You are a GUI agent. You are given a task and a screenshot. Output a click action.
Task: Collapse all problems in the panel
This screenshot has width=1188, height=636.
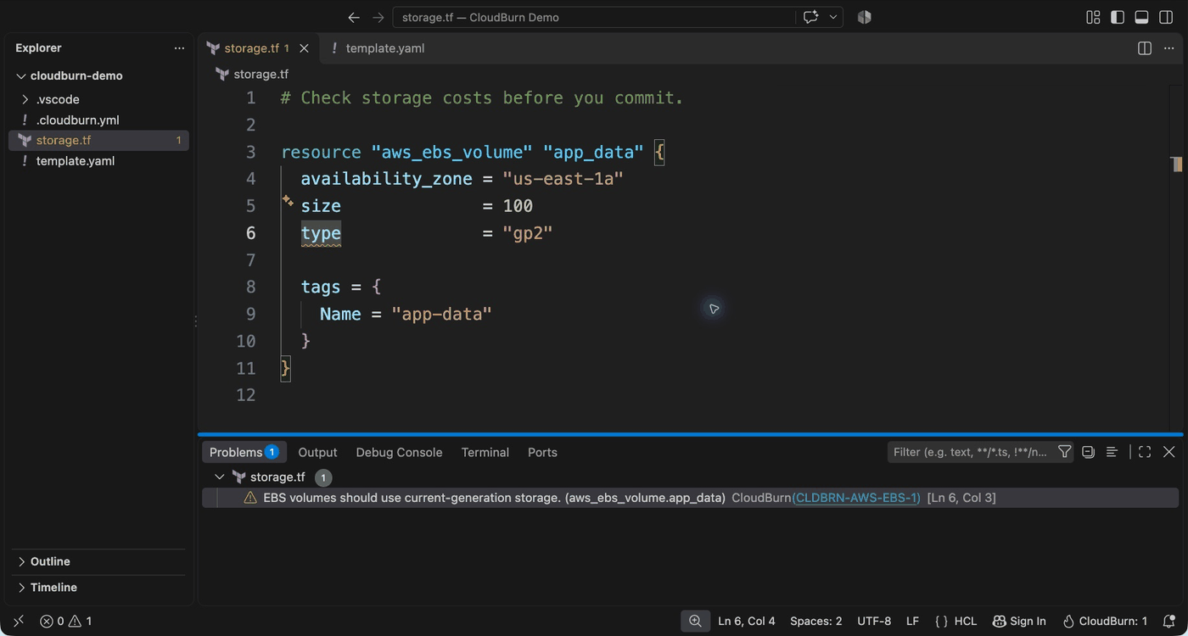click(1089, 452)
